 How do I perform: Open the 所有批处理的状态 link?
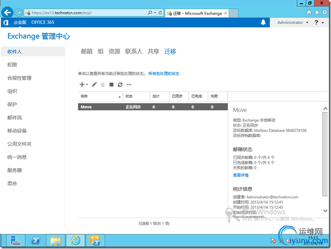point(164,74)
